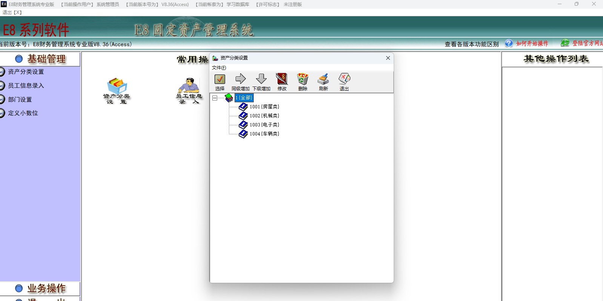Click 如何开始操作 help link

[x=532, y=44]
